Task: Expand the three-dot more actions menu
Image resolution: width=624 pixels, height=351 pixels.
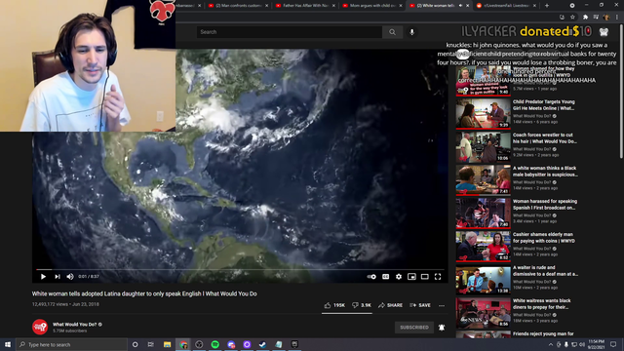Action: (442, 305)
